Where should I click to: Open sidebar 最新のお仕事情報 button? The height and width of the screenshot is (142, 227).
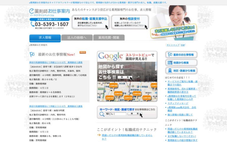181,55
